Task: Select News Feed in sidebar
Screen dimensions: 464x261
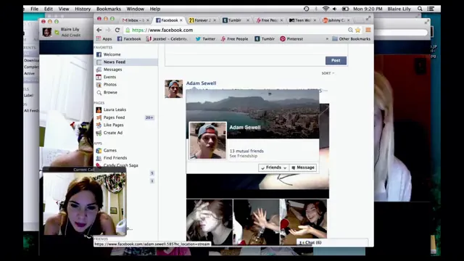Action: click(126, 62)
